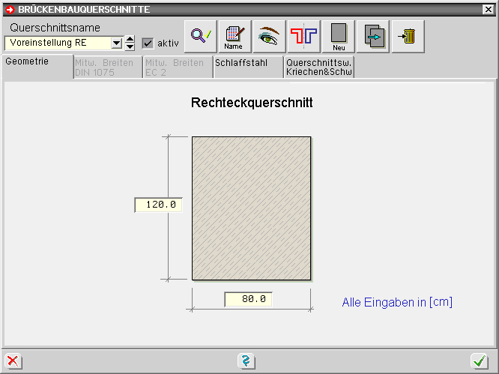
Task: Toggle the aktiv checkbox
Action: click(148, 43)
